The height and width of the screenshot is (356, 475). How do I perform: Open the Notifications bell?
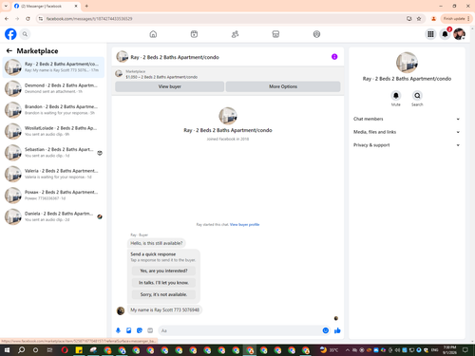(445, 34)
